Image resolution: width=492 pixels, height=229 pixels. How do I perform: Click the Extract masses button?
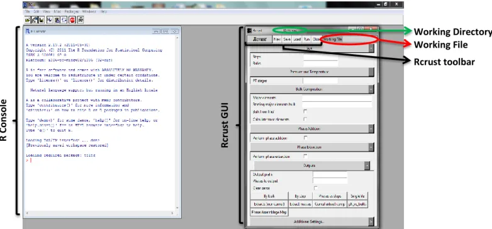(x=300, y=204)
